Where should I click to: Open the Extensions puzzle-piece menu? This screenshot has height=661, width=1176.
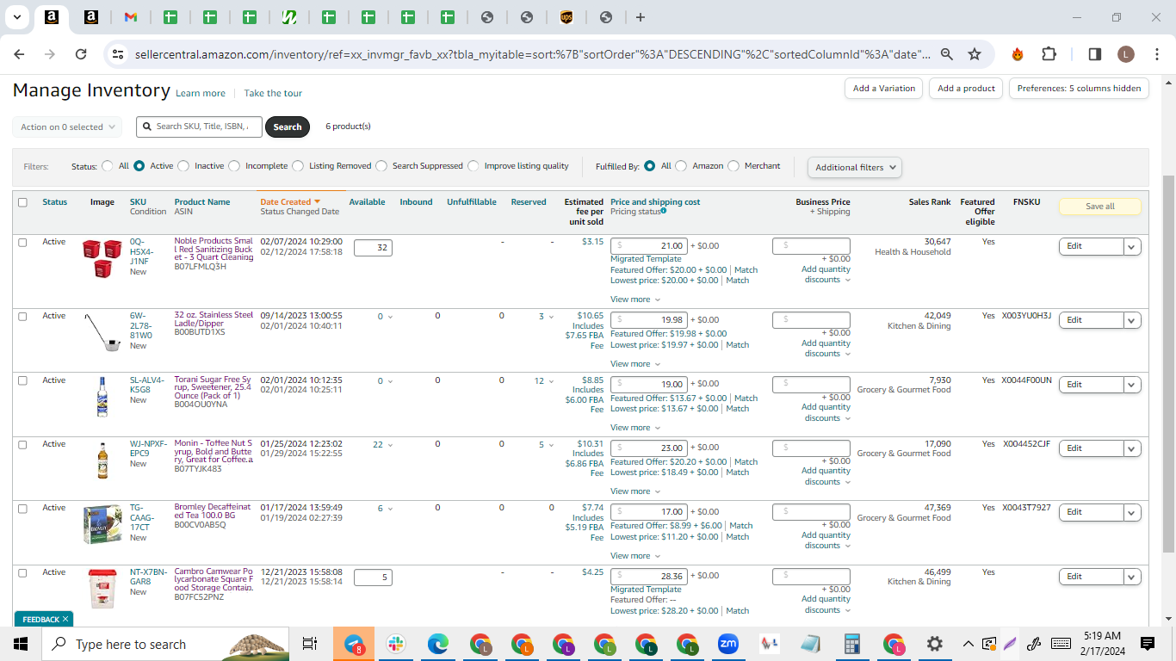pyautogui.click(x=1049, y=54)
